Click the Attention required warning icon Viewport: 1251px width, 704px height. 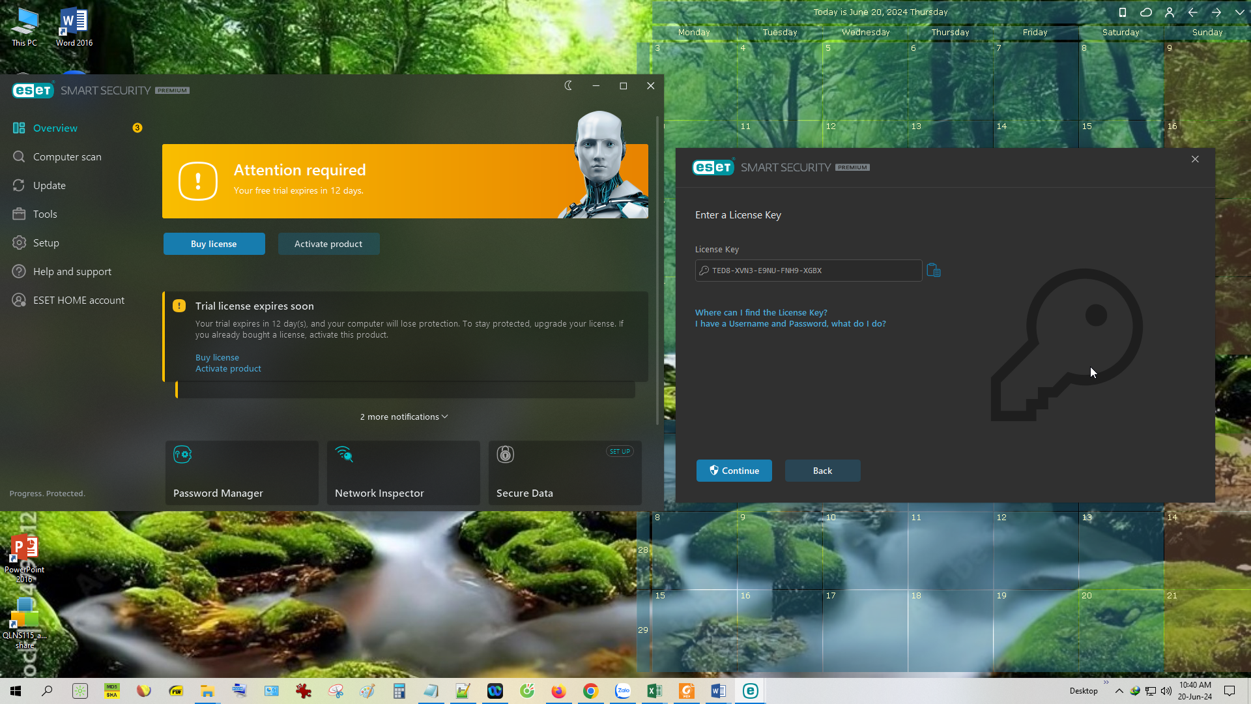click(x=198, y=181)
